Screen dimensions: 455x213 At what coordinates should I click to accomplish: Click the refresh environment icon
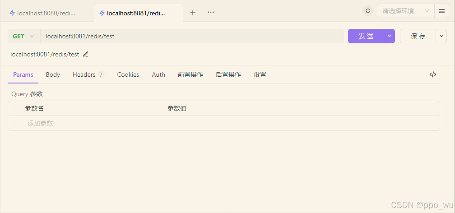click(x=367, y=11)
